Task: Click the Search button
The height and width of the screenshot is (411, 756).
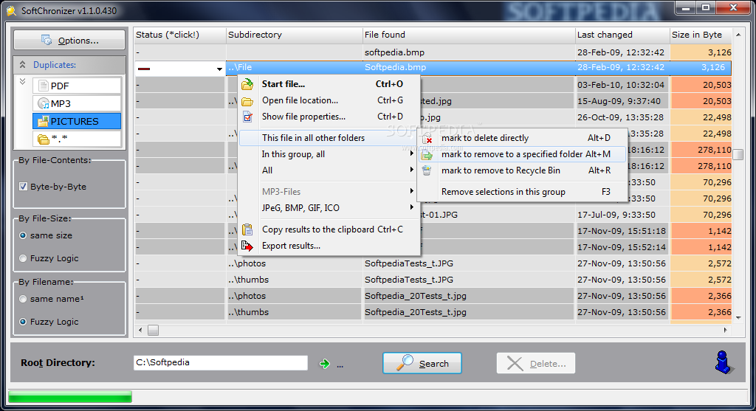Action: click(x=422, y=363)
